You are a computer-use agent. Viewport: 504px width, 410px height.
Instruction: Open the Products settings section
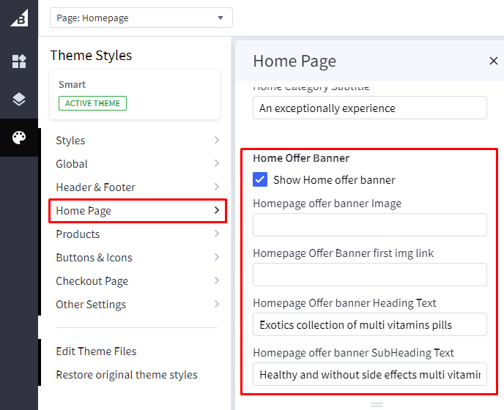[x=137, y=234]
